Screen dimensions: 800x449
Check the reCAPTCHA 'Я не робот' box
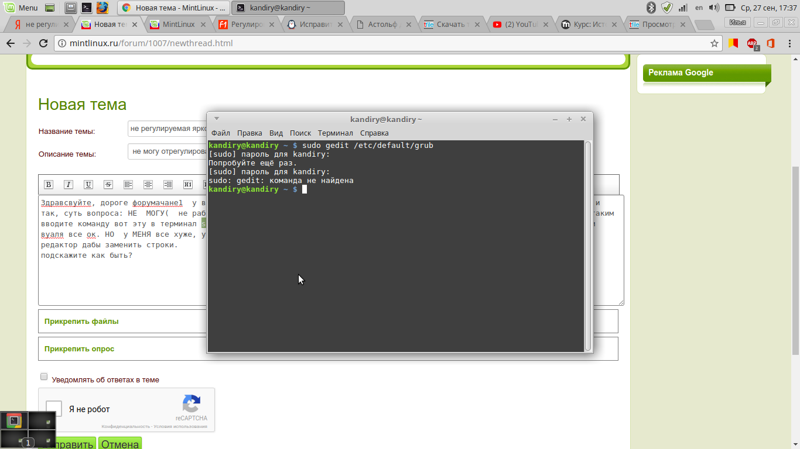click(54, 409)
